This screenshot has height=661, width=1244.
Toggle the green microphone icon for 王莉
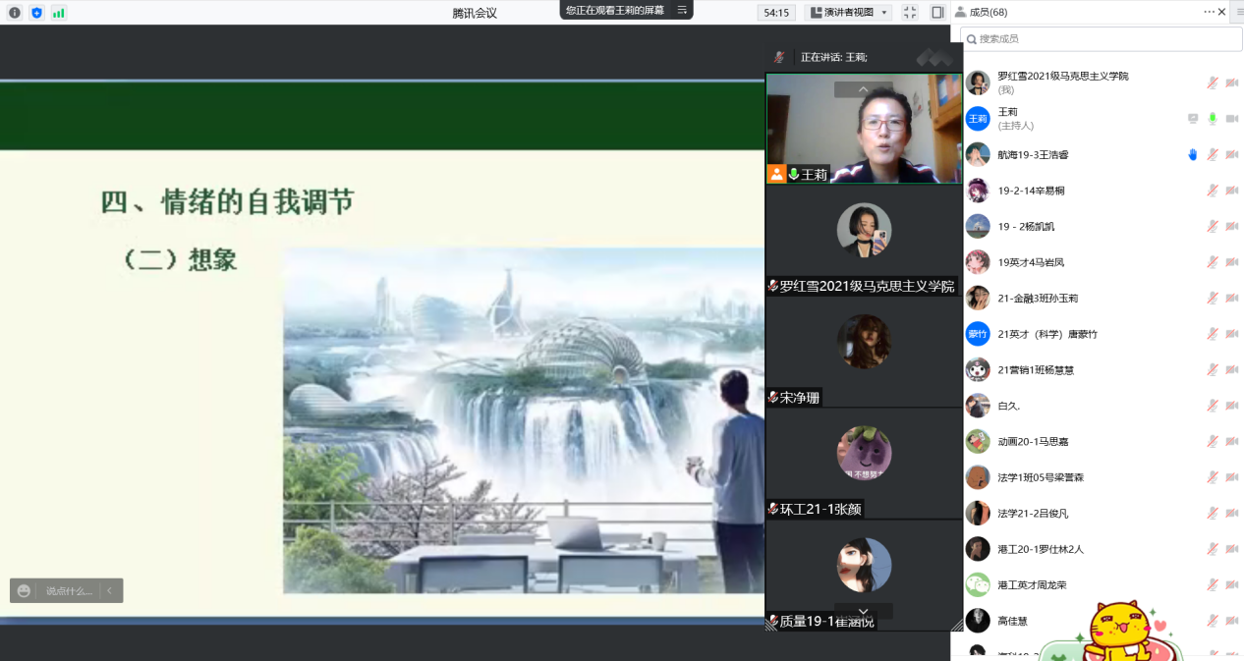(x=1213, y=119)
